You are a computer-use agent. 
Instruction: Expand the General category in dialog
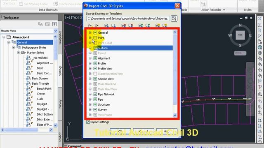tap(90, 32)
